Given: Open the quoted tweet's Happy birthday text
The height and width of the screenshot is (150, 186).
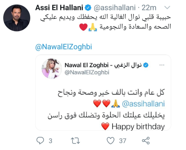Looking at the screenshot, I should pyautogui.click(x=138, y=127).
